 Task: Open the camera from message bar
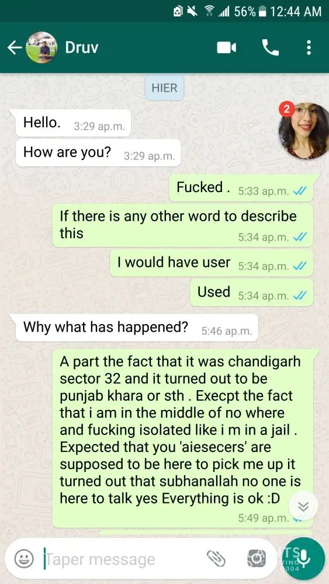(x=257, y=558)
